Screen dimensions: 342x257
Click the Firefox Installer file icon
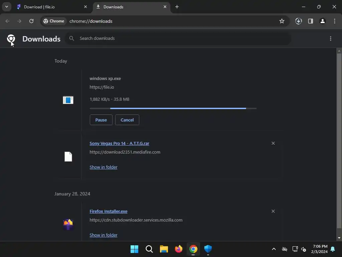pyautogui.click(x=68, y=224)
